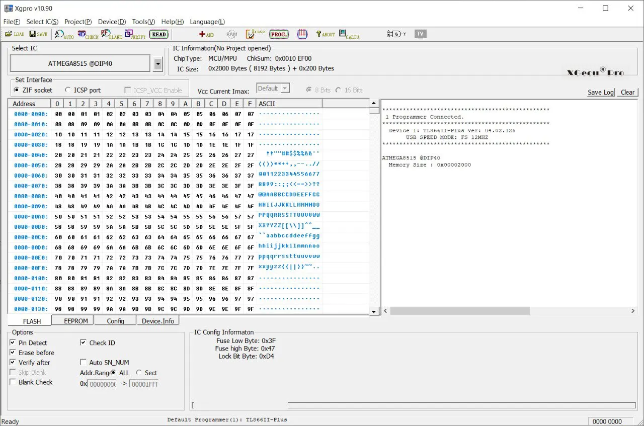Image resolution: width=644 pixels, height=426 pixels.
Task: Click the log panel horizontal scrollbar
Action: (x=459, y=311)
